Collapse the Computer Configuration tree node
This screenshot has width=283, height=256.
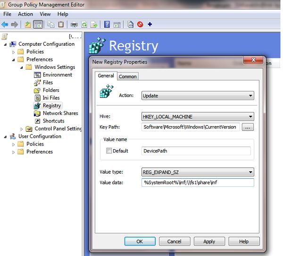click(5, 44)
